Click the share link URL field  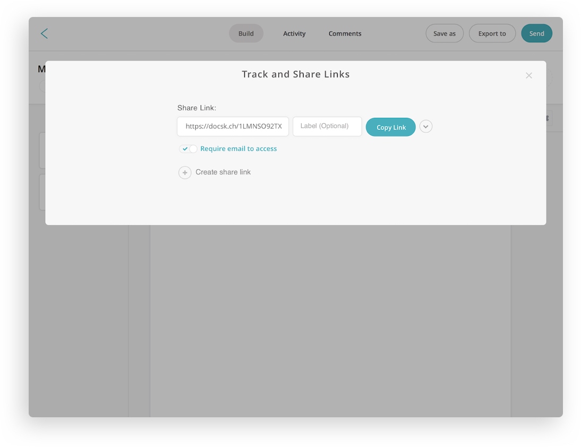(233, 126)
